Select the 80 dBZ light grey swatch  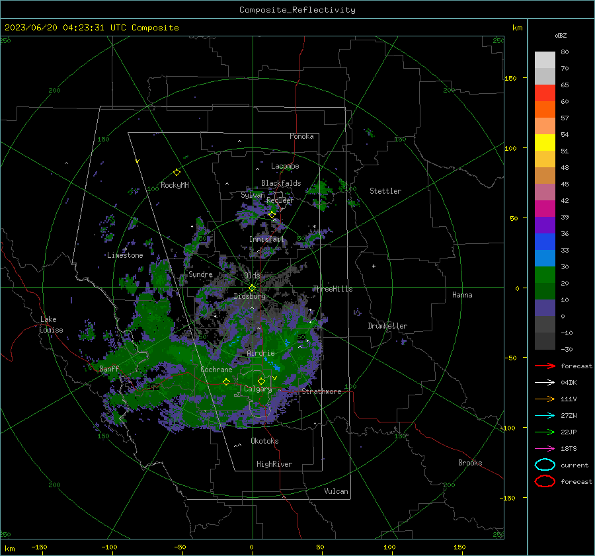pyautogui.click(x=545, y=60)
